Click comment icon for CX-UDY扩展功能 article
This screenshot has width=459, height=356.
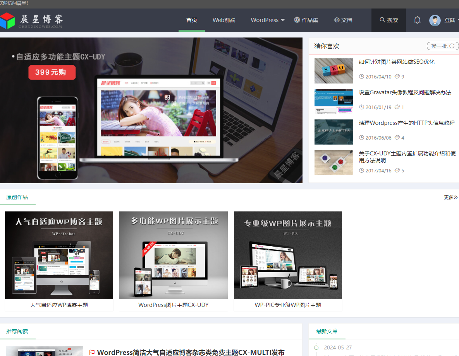397,170
